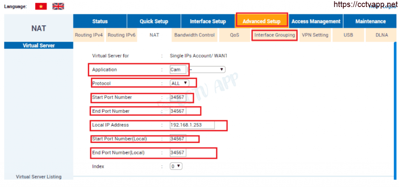Click the End Port Number(Local) field
This screenshot has width=399, height=187.
pyautogui.click(x=178, y=153)
